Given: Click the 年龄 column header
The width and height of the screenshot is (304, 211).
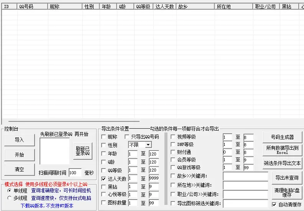Looking at the screenshot, I should click(108, 7).
